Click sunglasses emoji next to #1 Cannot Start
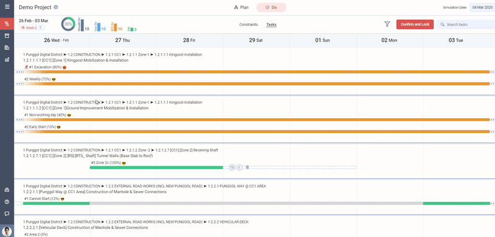Image resolution: width=495 pixels, height=237 pixels. (x=62, y=199)
